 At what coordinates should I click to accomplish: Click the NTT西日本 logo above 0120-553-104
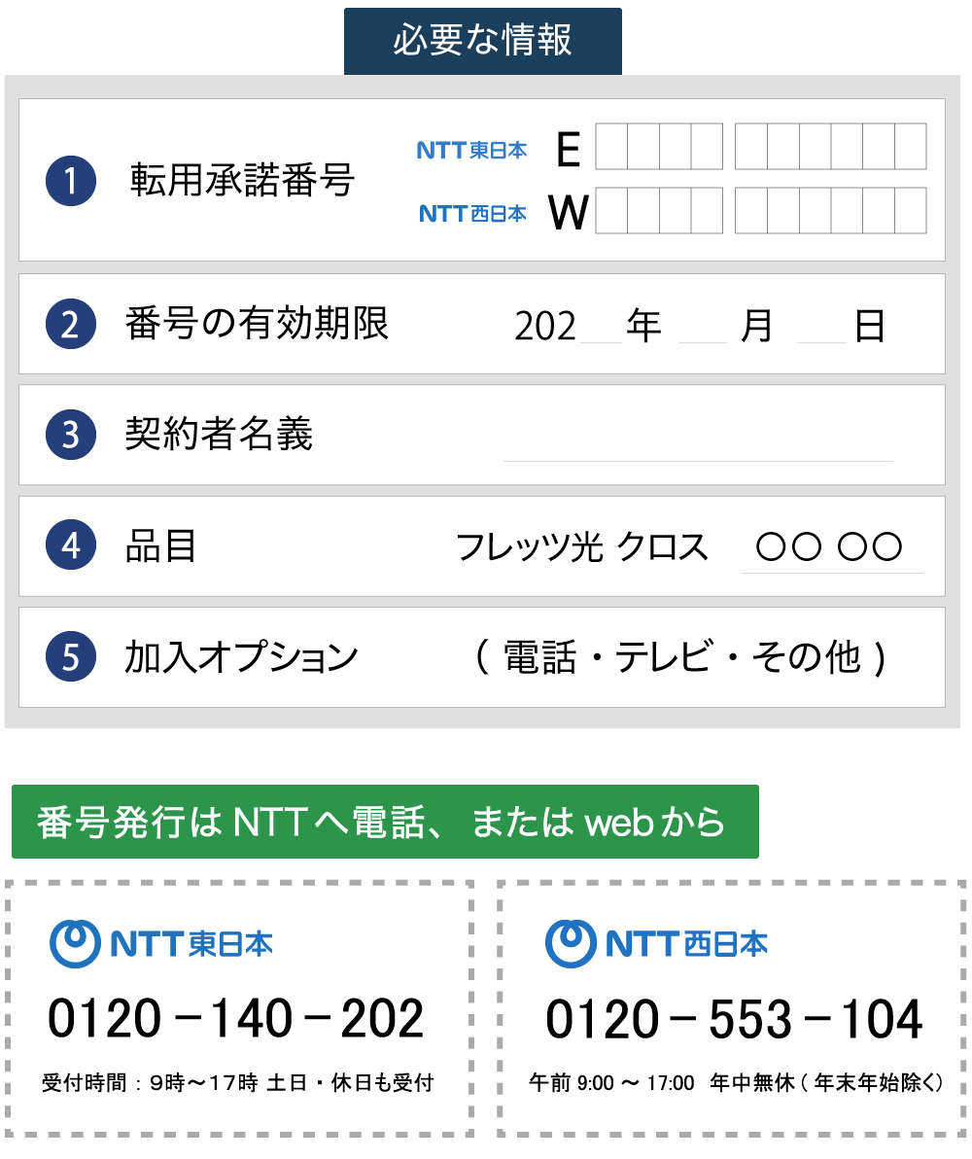coord(656,943)
